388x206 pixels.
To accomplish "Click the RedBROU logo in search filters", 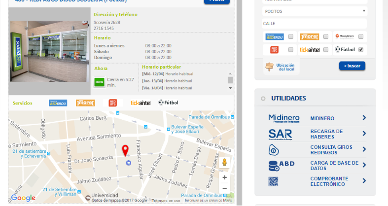I will click(x=275, y=36).
